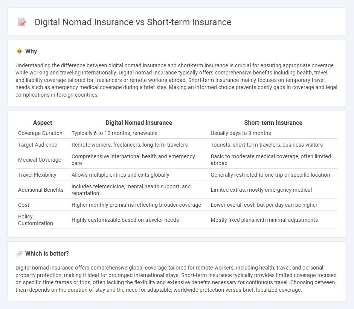Click cell Basic to moderate medical coverage
Viewport: 354px width, 309px height.
273,160
